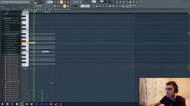The width and height of the screenshot is (190, 106).
Task: Toggle wait for input to start
Action: point(58,2)
